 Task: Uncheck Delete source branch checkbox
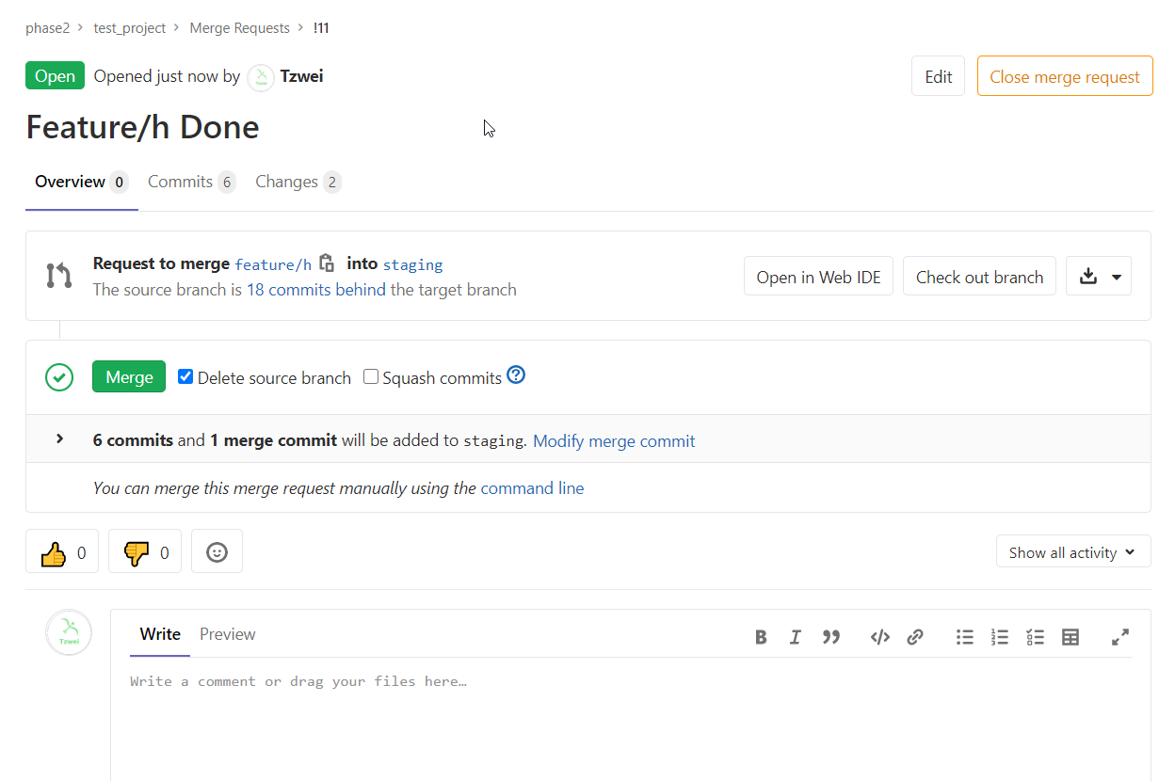point(185,376)
